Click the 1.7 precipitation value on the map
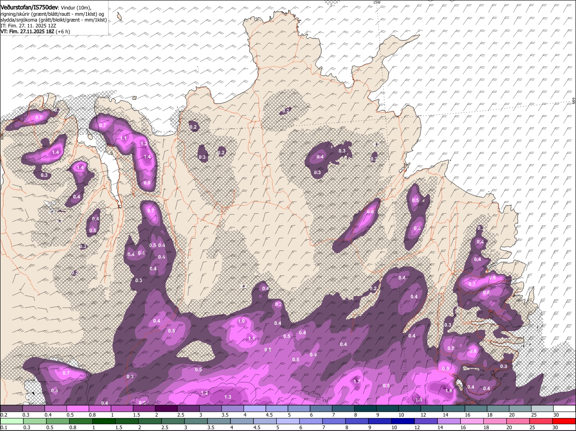Image resolution: width=576 pixels, height=431 pixels. point(357,382)
